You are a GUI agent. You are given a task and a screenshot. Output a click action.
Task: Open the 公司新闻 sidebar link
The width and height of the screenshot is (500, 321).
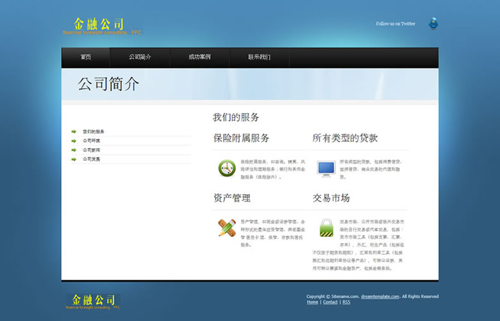[x=91, y=150]
